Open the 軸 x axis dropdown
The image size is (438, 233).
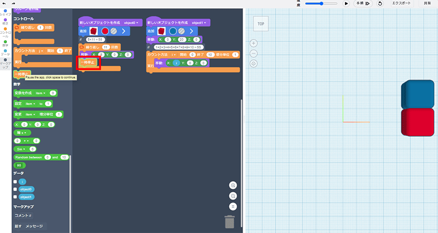pyautogui.click(x=22, y=133)
